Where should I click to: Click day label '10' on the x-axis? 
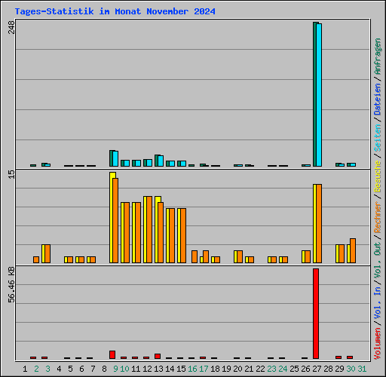point(124,369)
